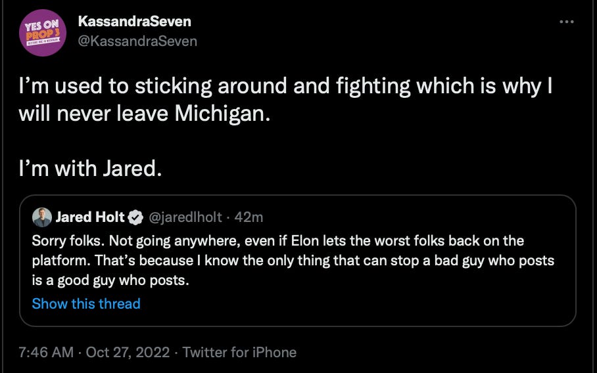Open the Twitter for iPhone source link
Screen dimensions: 597x373
239,353
